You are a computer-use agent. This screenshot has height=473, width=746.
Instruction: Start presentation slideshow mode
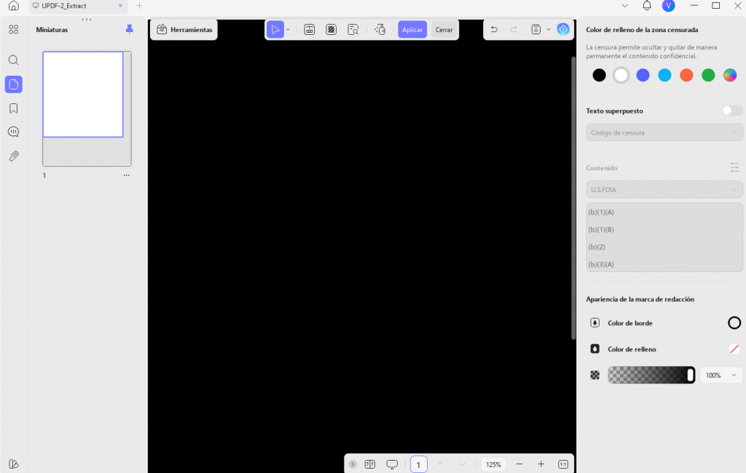(392, 464)
